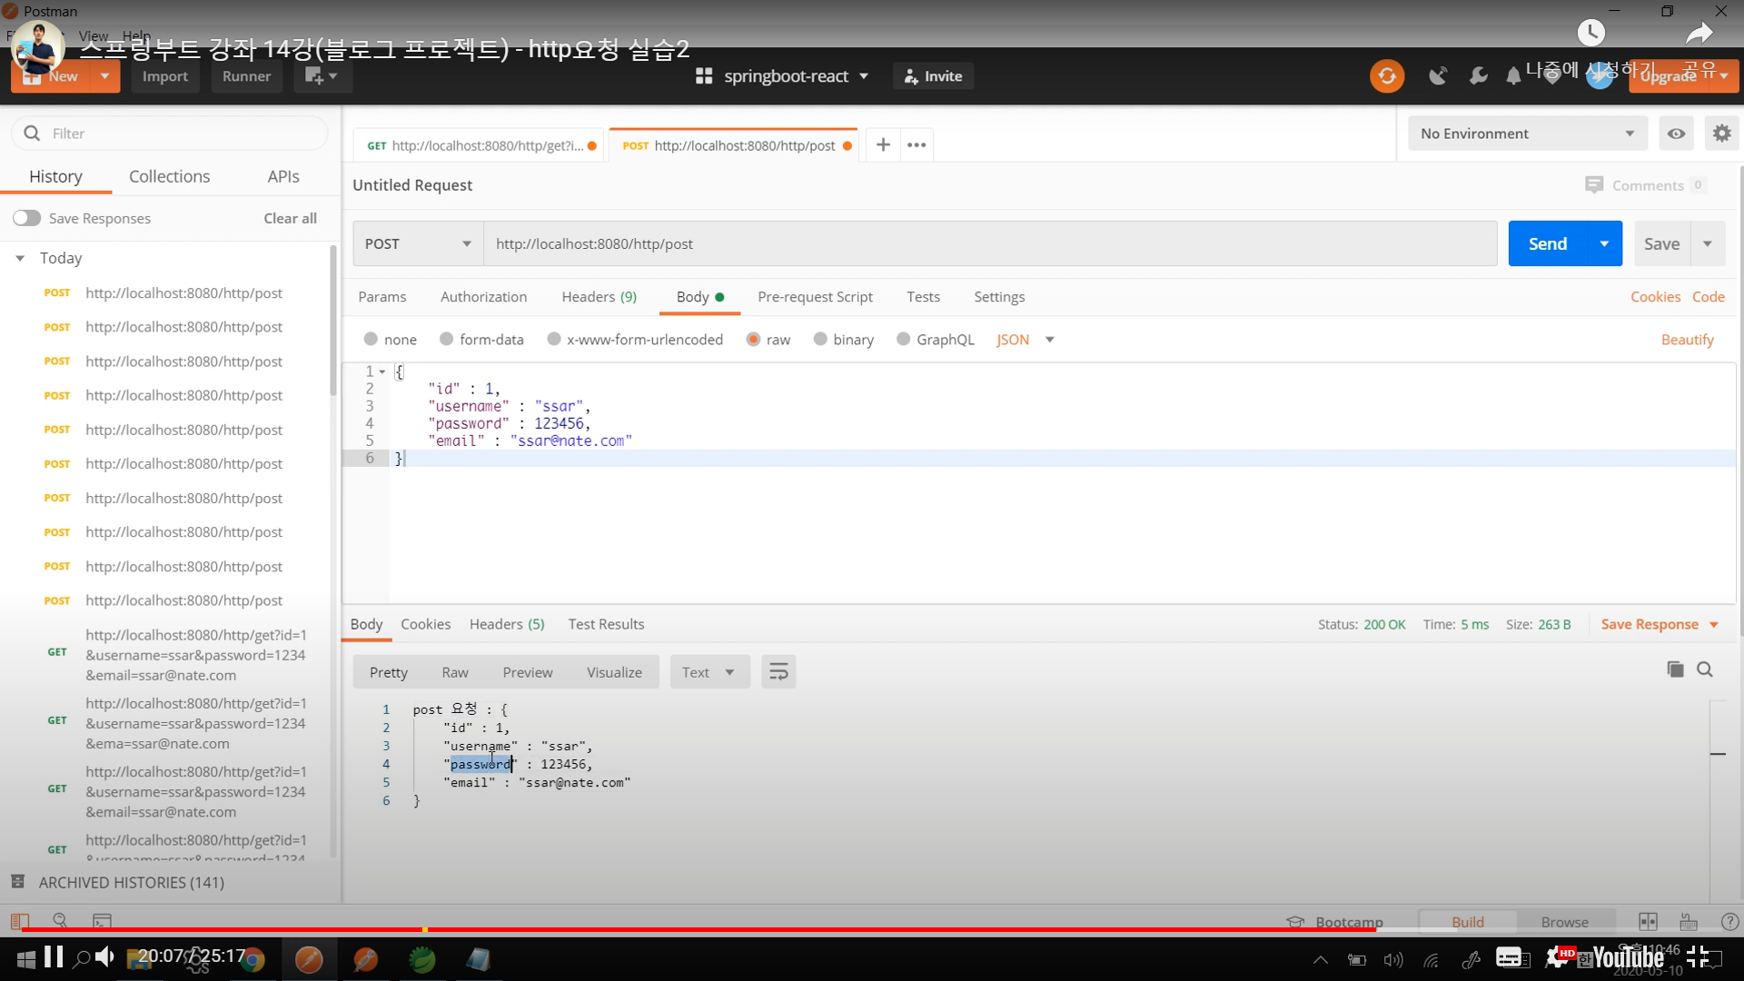The image size is (1744, 981).
Task: Open the Cookies link
Action: (1655, 297)
